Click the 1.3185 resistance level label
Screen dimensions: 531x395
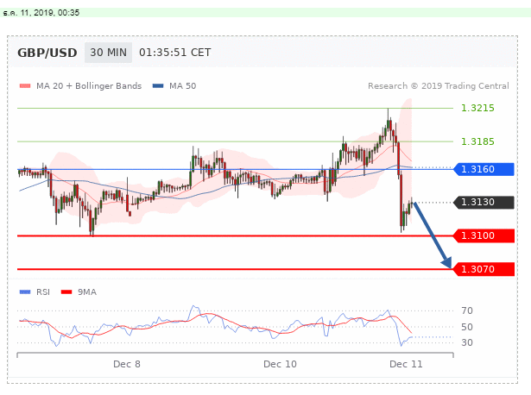pos(477,141)
